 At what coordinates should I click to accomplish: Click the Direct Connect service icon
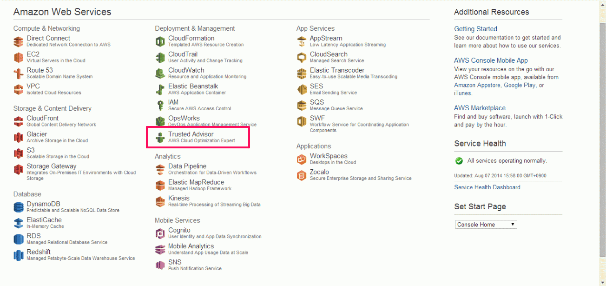click(x=19, y=42)
